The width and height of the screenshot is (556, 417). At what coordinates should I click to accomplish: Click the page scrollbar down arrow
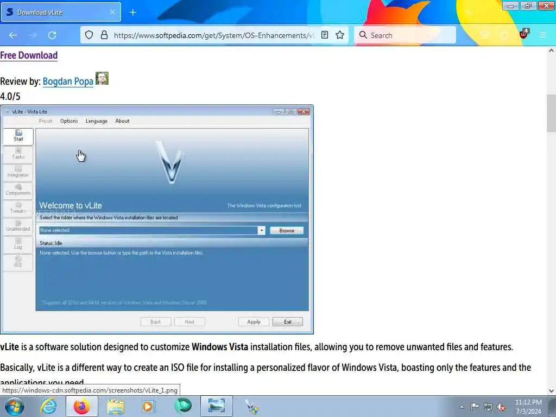(x=551, y=391)
